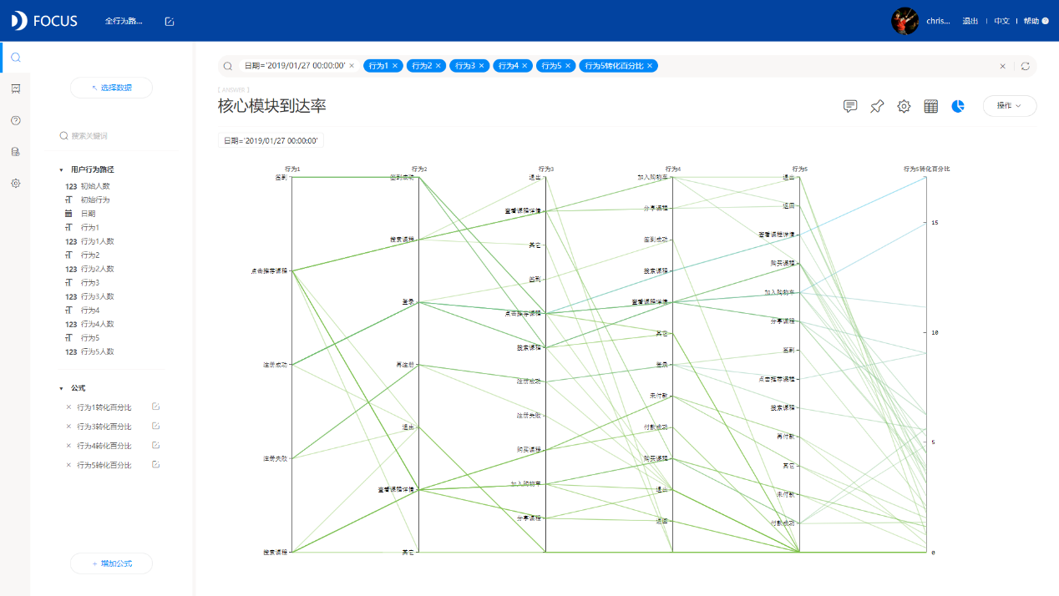Image resolution: width=1059 pixels, height=596 pixels.
Task: Click the 退出 logout link
Action: point(970,21)
